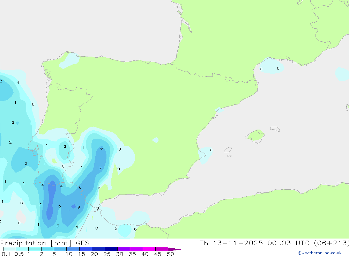Click the '25' legend label
349x256 pixels.
107,254
